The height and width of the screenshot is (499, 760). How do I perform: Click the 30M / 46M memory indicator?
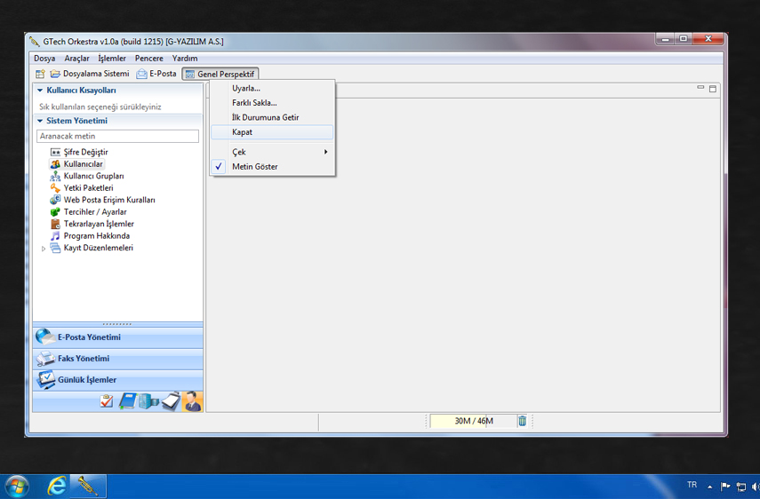click(473, 421)
